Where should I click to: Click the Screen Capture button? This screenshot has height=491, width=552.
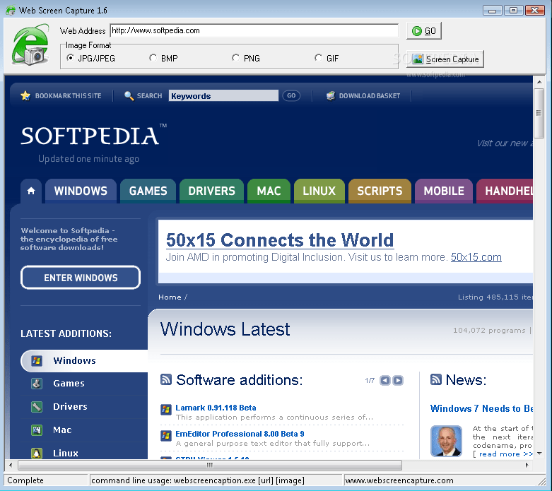(445, 59)
